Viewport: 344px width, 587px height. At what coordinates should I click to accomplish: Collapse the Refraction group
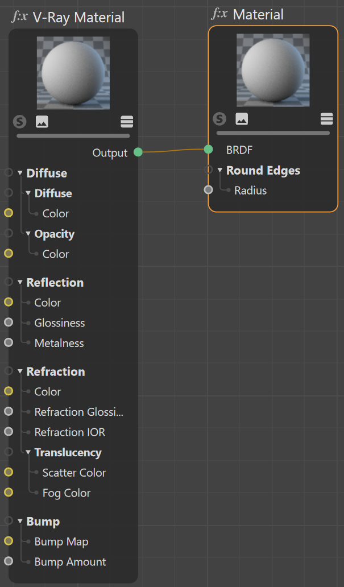click(x=20, y=371)
